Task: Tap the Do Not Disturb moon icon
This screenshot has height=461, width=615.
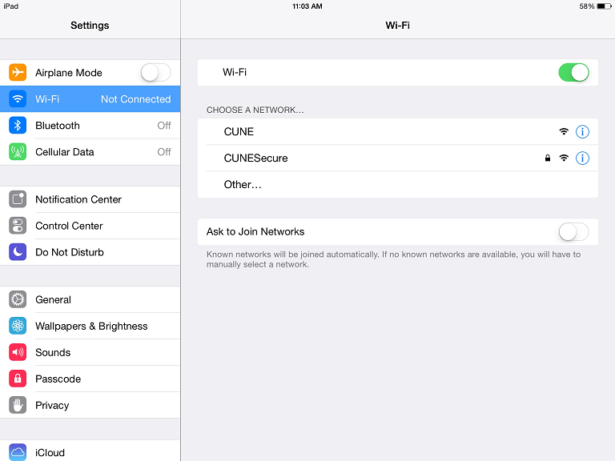Action: [18, 252]
